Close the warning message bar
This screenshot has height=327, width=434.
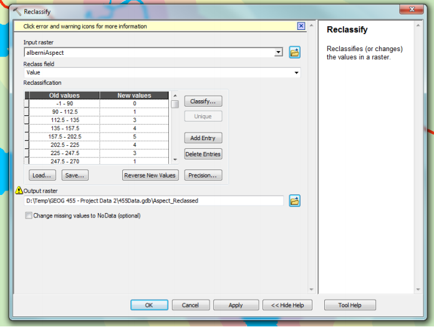click(301, 26)
